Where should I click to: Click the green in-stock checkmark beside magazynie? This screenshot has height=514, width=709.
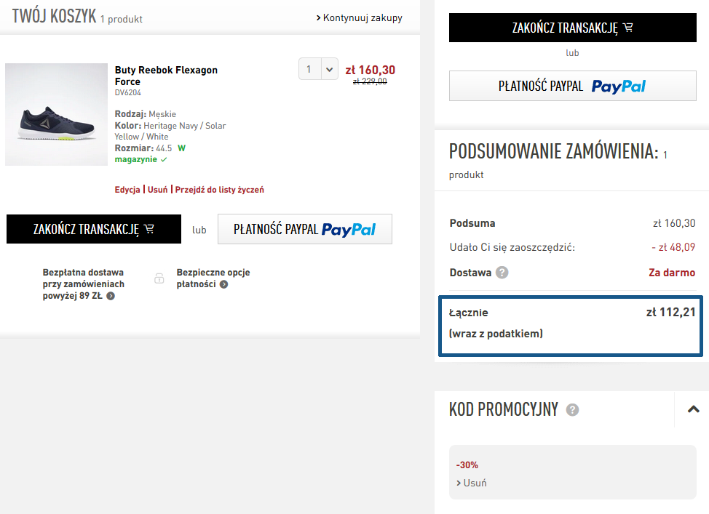164,159
